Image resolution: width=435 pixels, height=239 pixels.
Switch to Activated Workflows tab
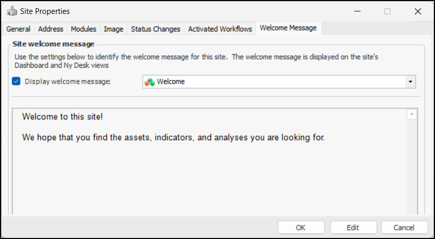coord(220,29)
